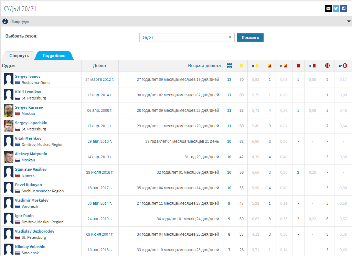Share page via email icon
Image resolution: width=352 pixels, height=256 pixels.
328,9
